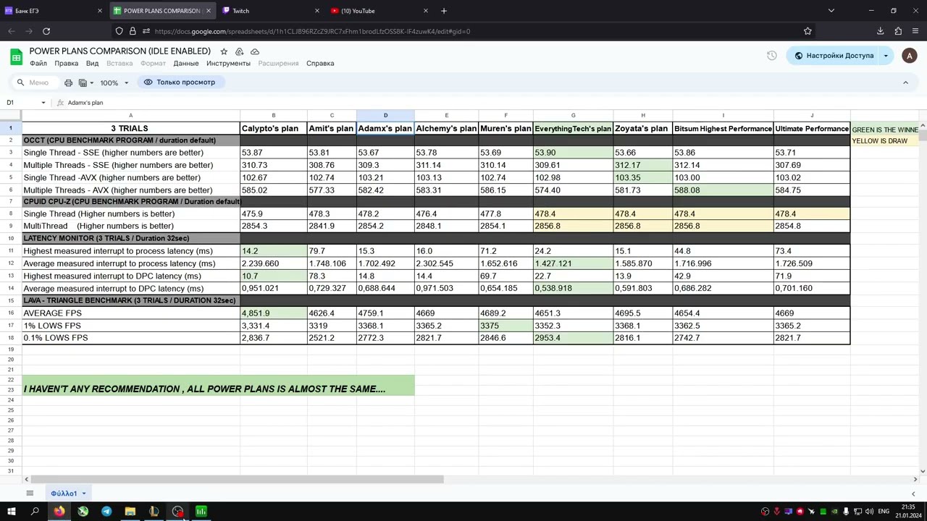This screenshot has width=927, height=521.
Task: Click the browser address bar URL
Action: tap(312, 31)
